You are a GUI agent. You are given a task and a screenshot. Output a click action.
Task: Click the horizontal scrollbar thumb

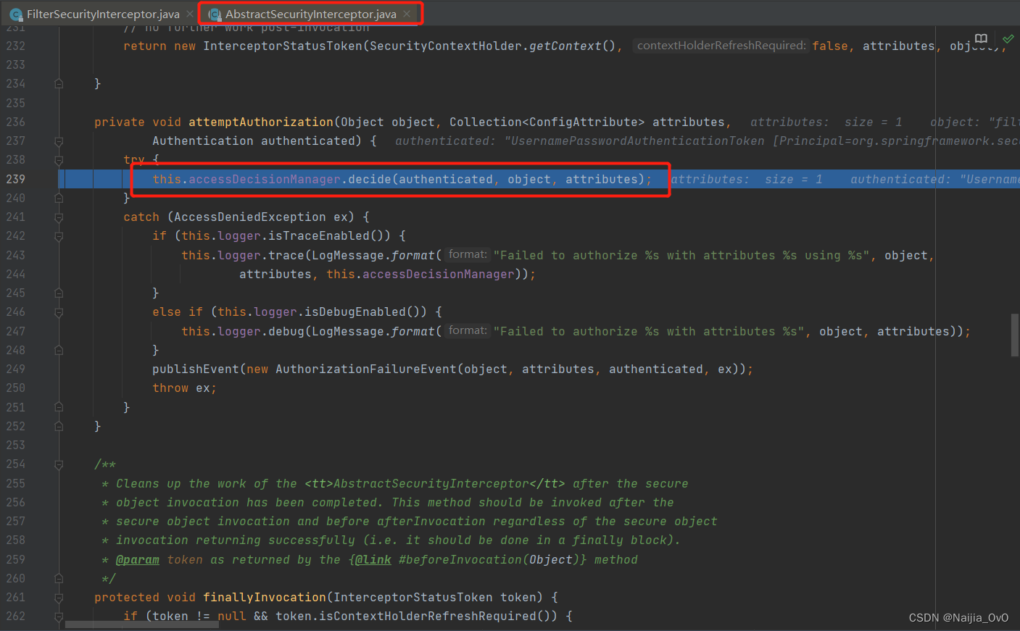[142, 624]
